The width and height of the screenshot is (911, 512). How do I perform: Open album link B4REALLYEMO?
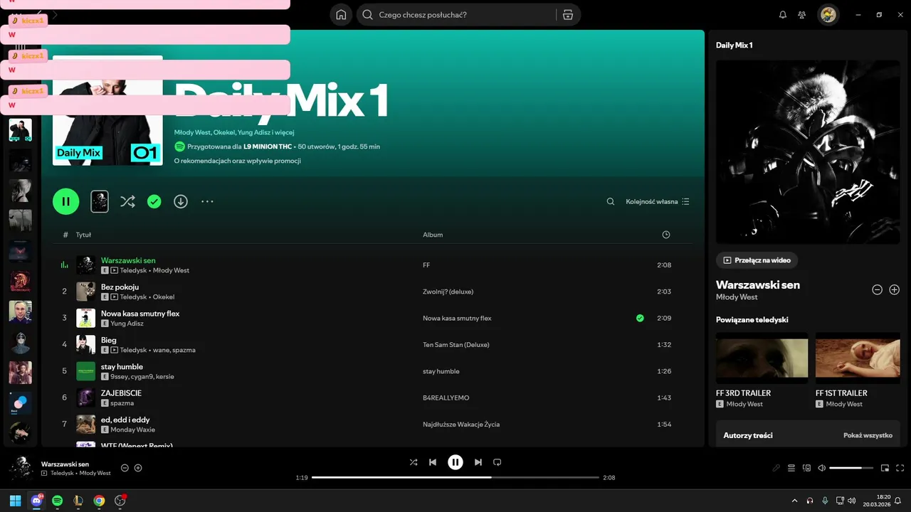pos(446,398)
